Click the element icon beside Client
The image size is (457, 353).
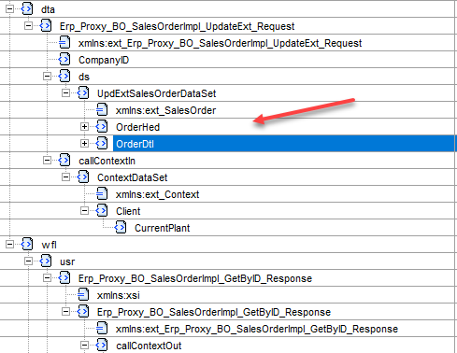pos(102,211)
